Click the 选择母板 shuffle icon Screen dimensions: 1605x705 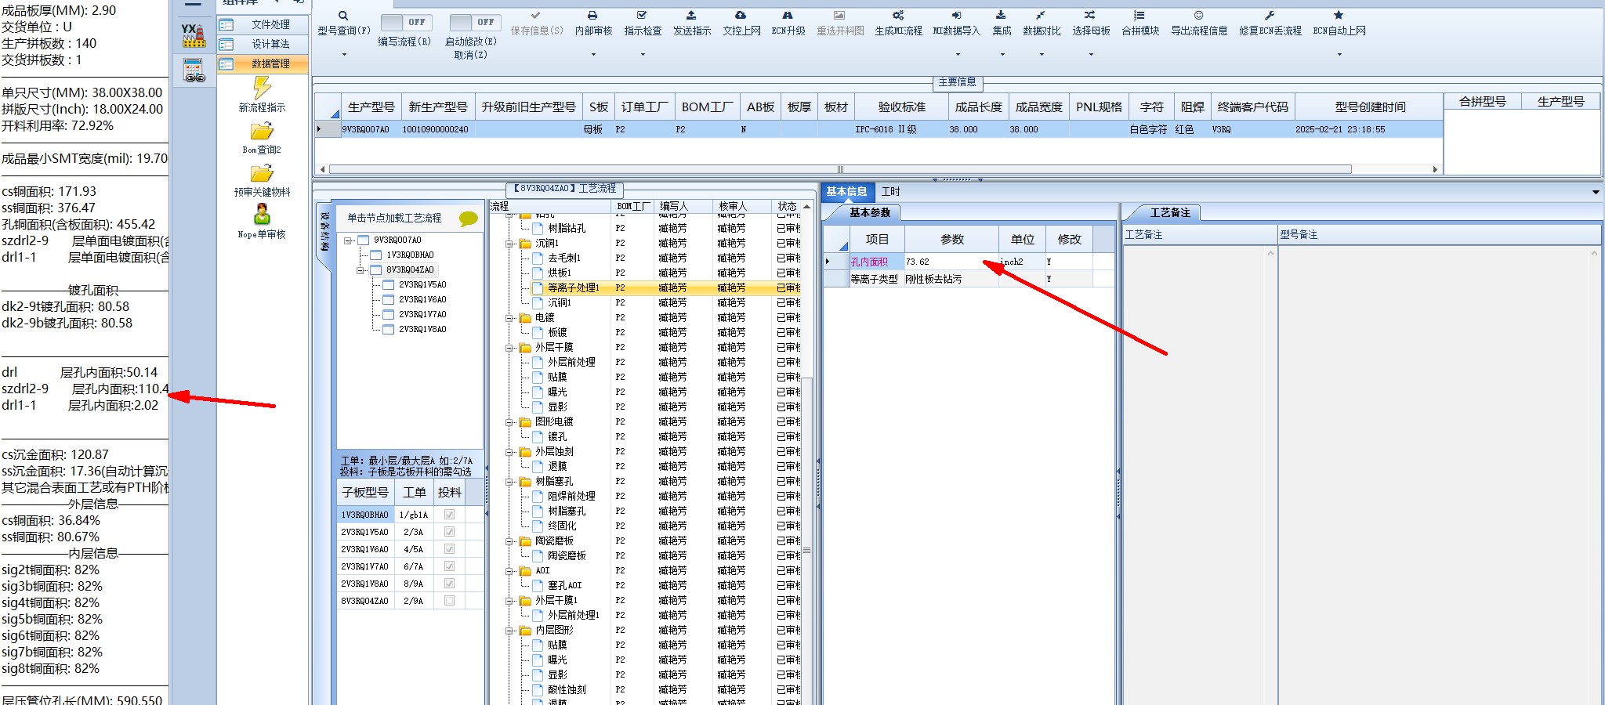pyautogui.click(x=1090, y=16)
